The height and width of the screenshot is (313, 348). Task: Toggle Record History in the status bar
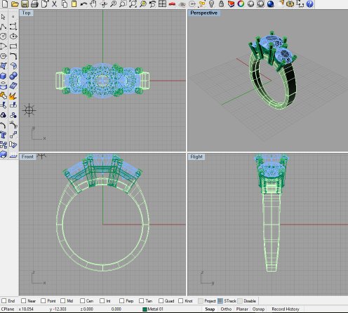[x=286, y=309]
